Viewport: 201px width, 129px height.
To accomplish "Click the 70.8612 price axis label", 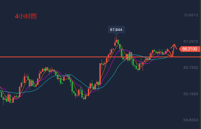I will click(x=191, y=15).
